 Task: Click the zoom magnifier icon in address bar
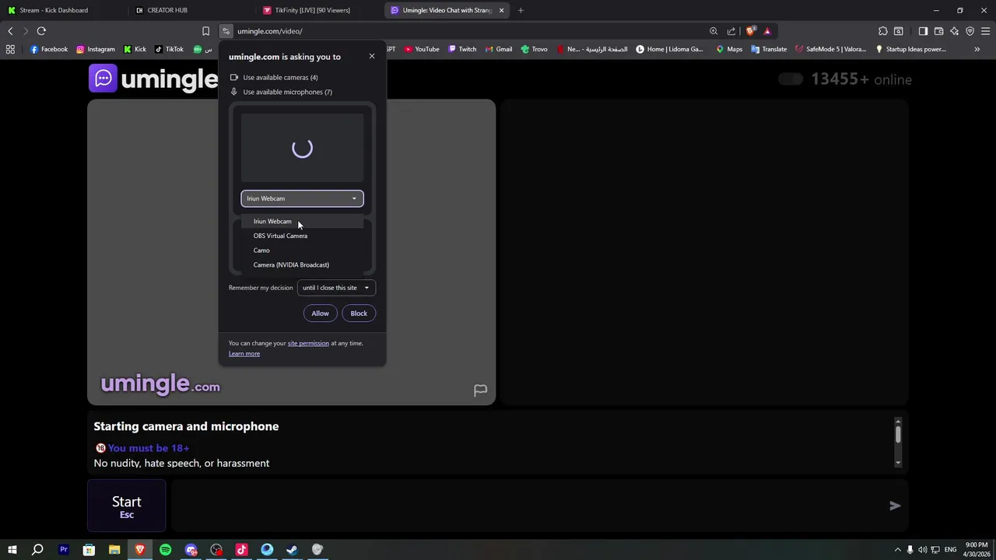(714, 31)
